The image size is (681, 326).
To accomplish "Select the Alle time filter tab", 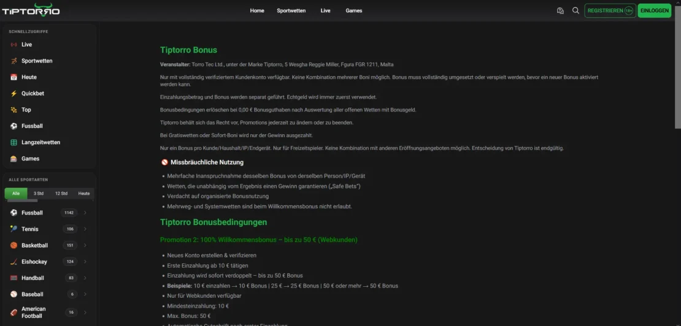I will 16,194.
